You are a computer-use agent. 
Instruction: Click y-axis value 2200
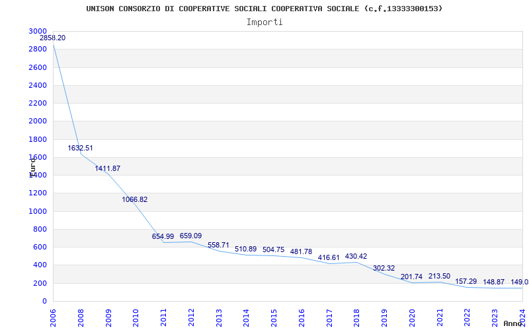[x=38, y=103]
